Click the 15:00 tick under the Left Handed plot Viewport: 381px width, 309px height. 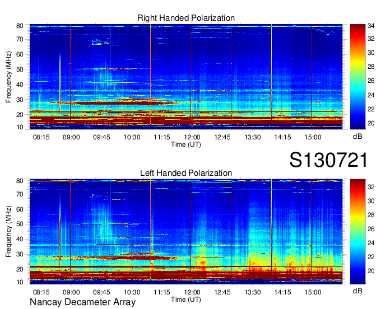(x=313, y=292)
